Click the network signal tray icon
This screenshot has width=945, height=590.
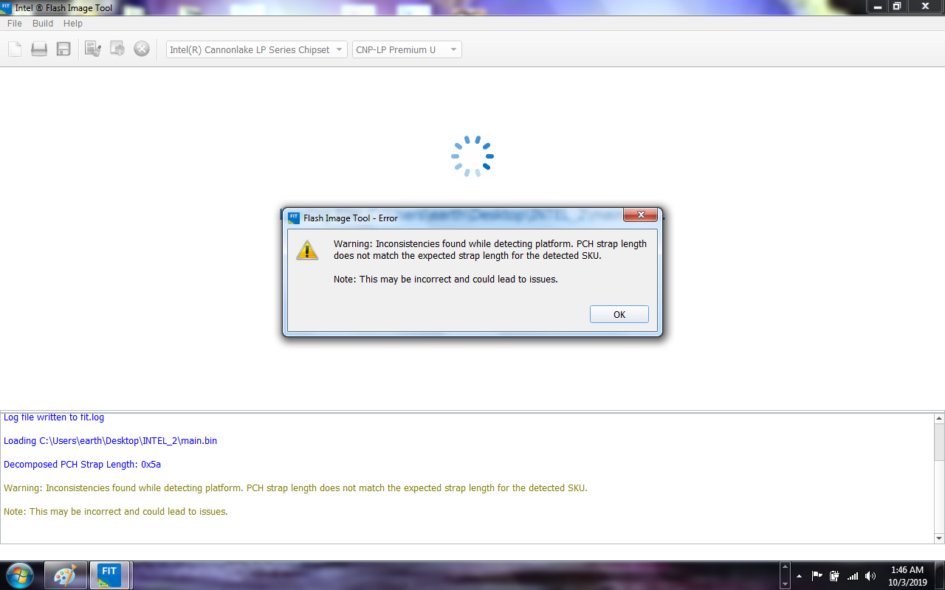click(x=853, y=576)
